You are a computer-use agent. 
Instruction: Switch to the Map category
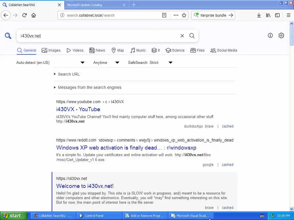(x=118, y=50)
